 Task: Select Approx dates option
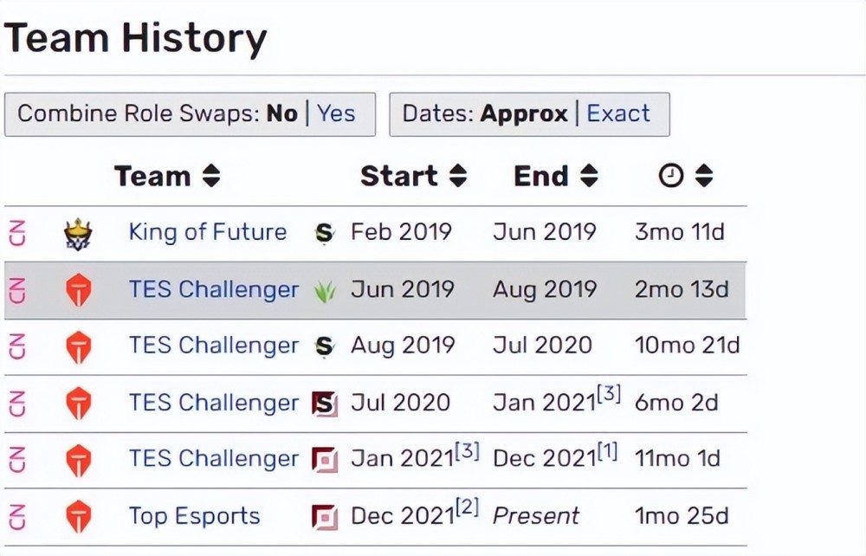pos(524,113)
